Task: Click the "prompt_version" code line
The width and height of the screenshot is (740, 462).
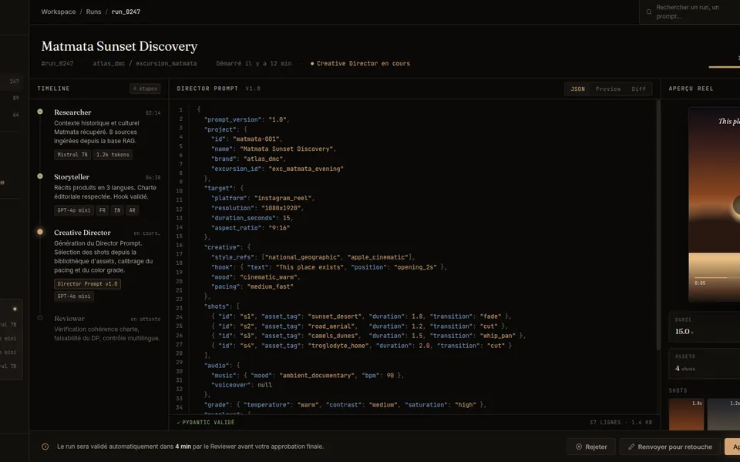Action: tap(247, 119)
